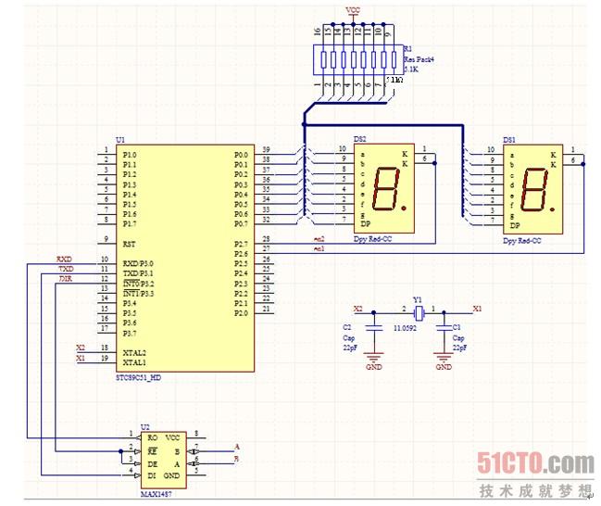Click the DS2 seven-segment display symbol
Viewport: 601px width, 506px height.
[384, 188]
